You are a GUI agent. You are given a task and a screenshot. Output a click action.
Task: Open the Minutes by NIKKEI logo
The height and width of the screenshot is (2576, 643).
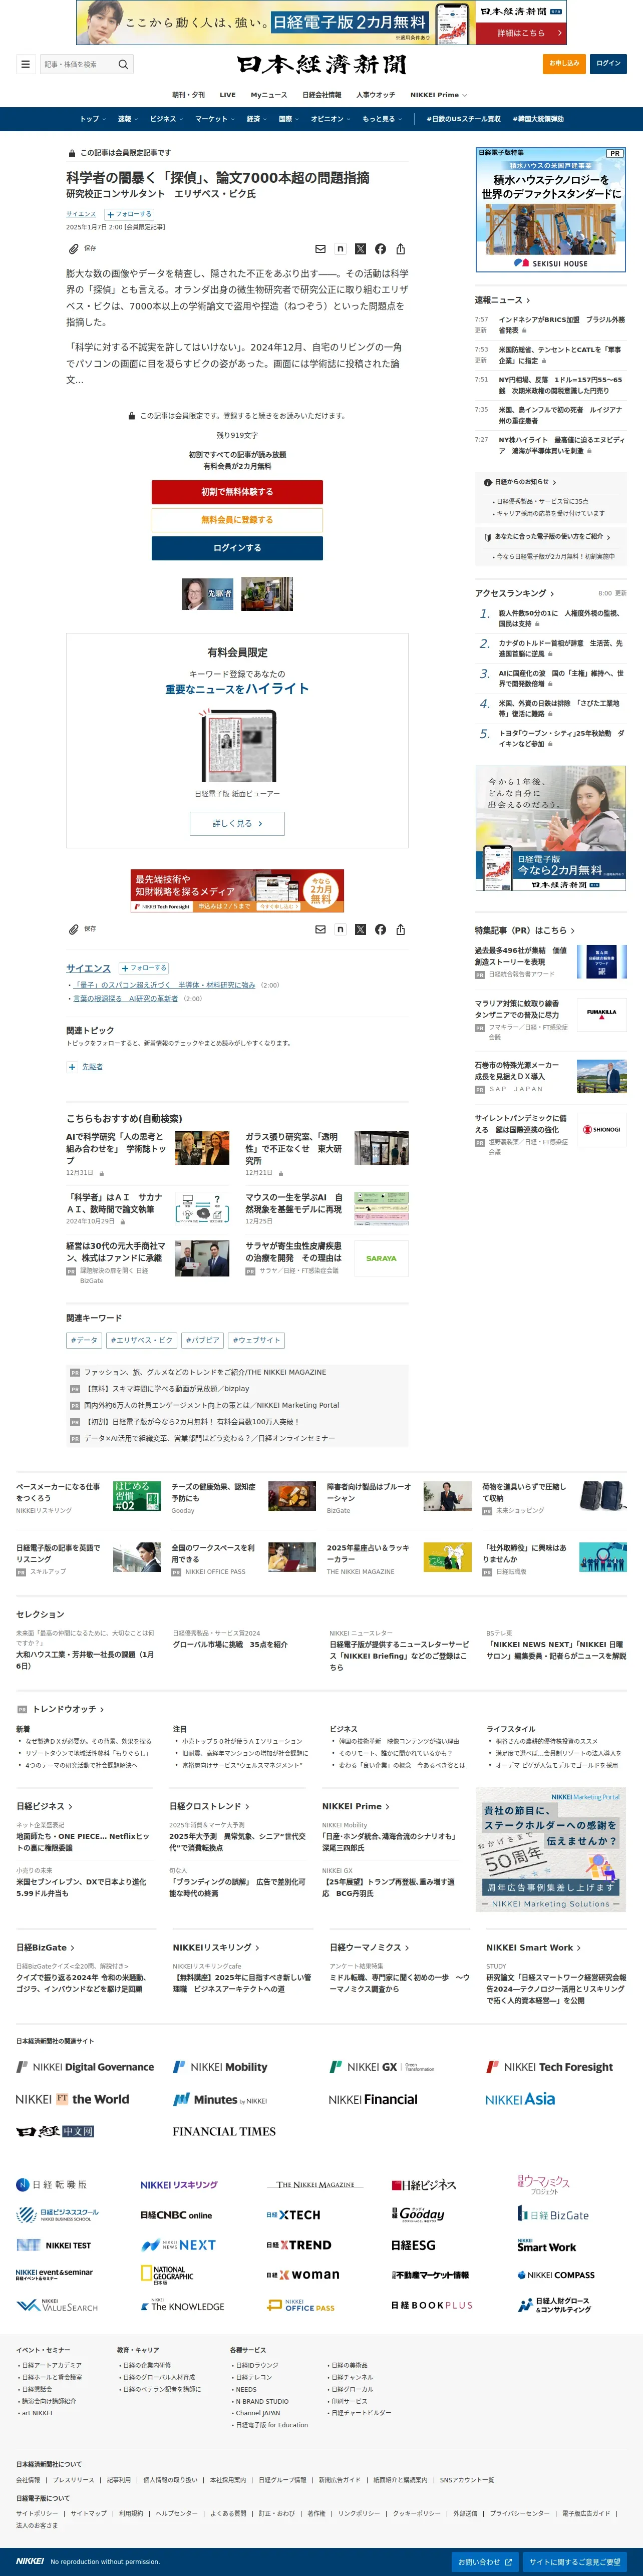click(220, 2099)
